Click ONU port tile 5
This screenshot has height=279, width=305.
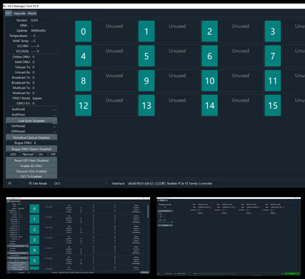coord(146,56)
